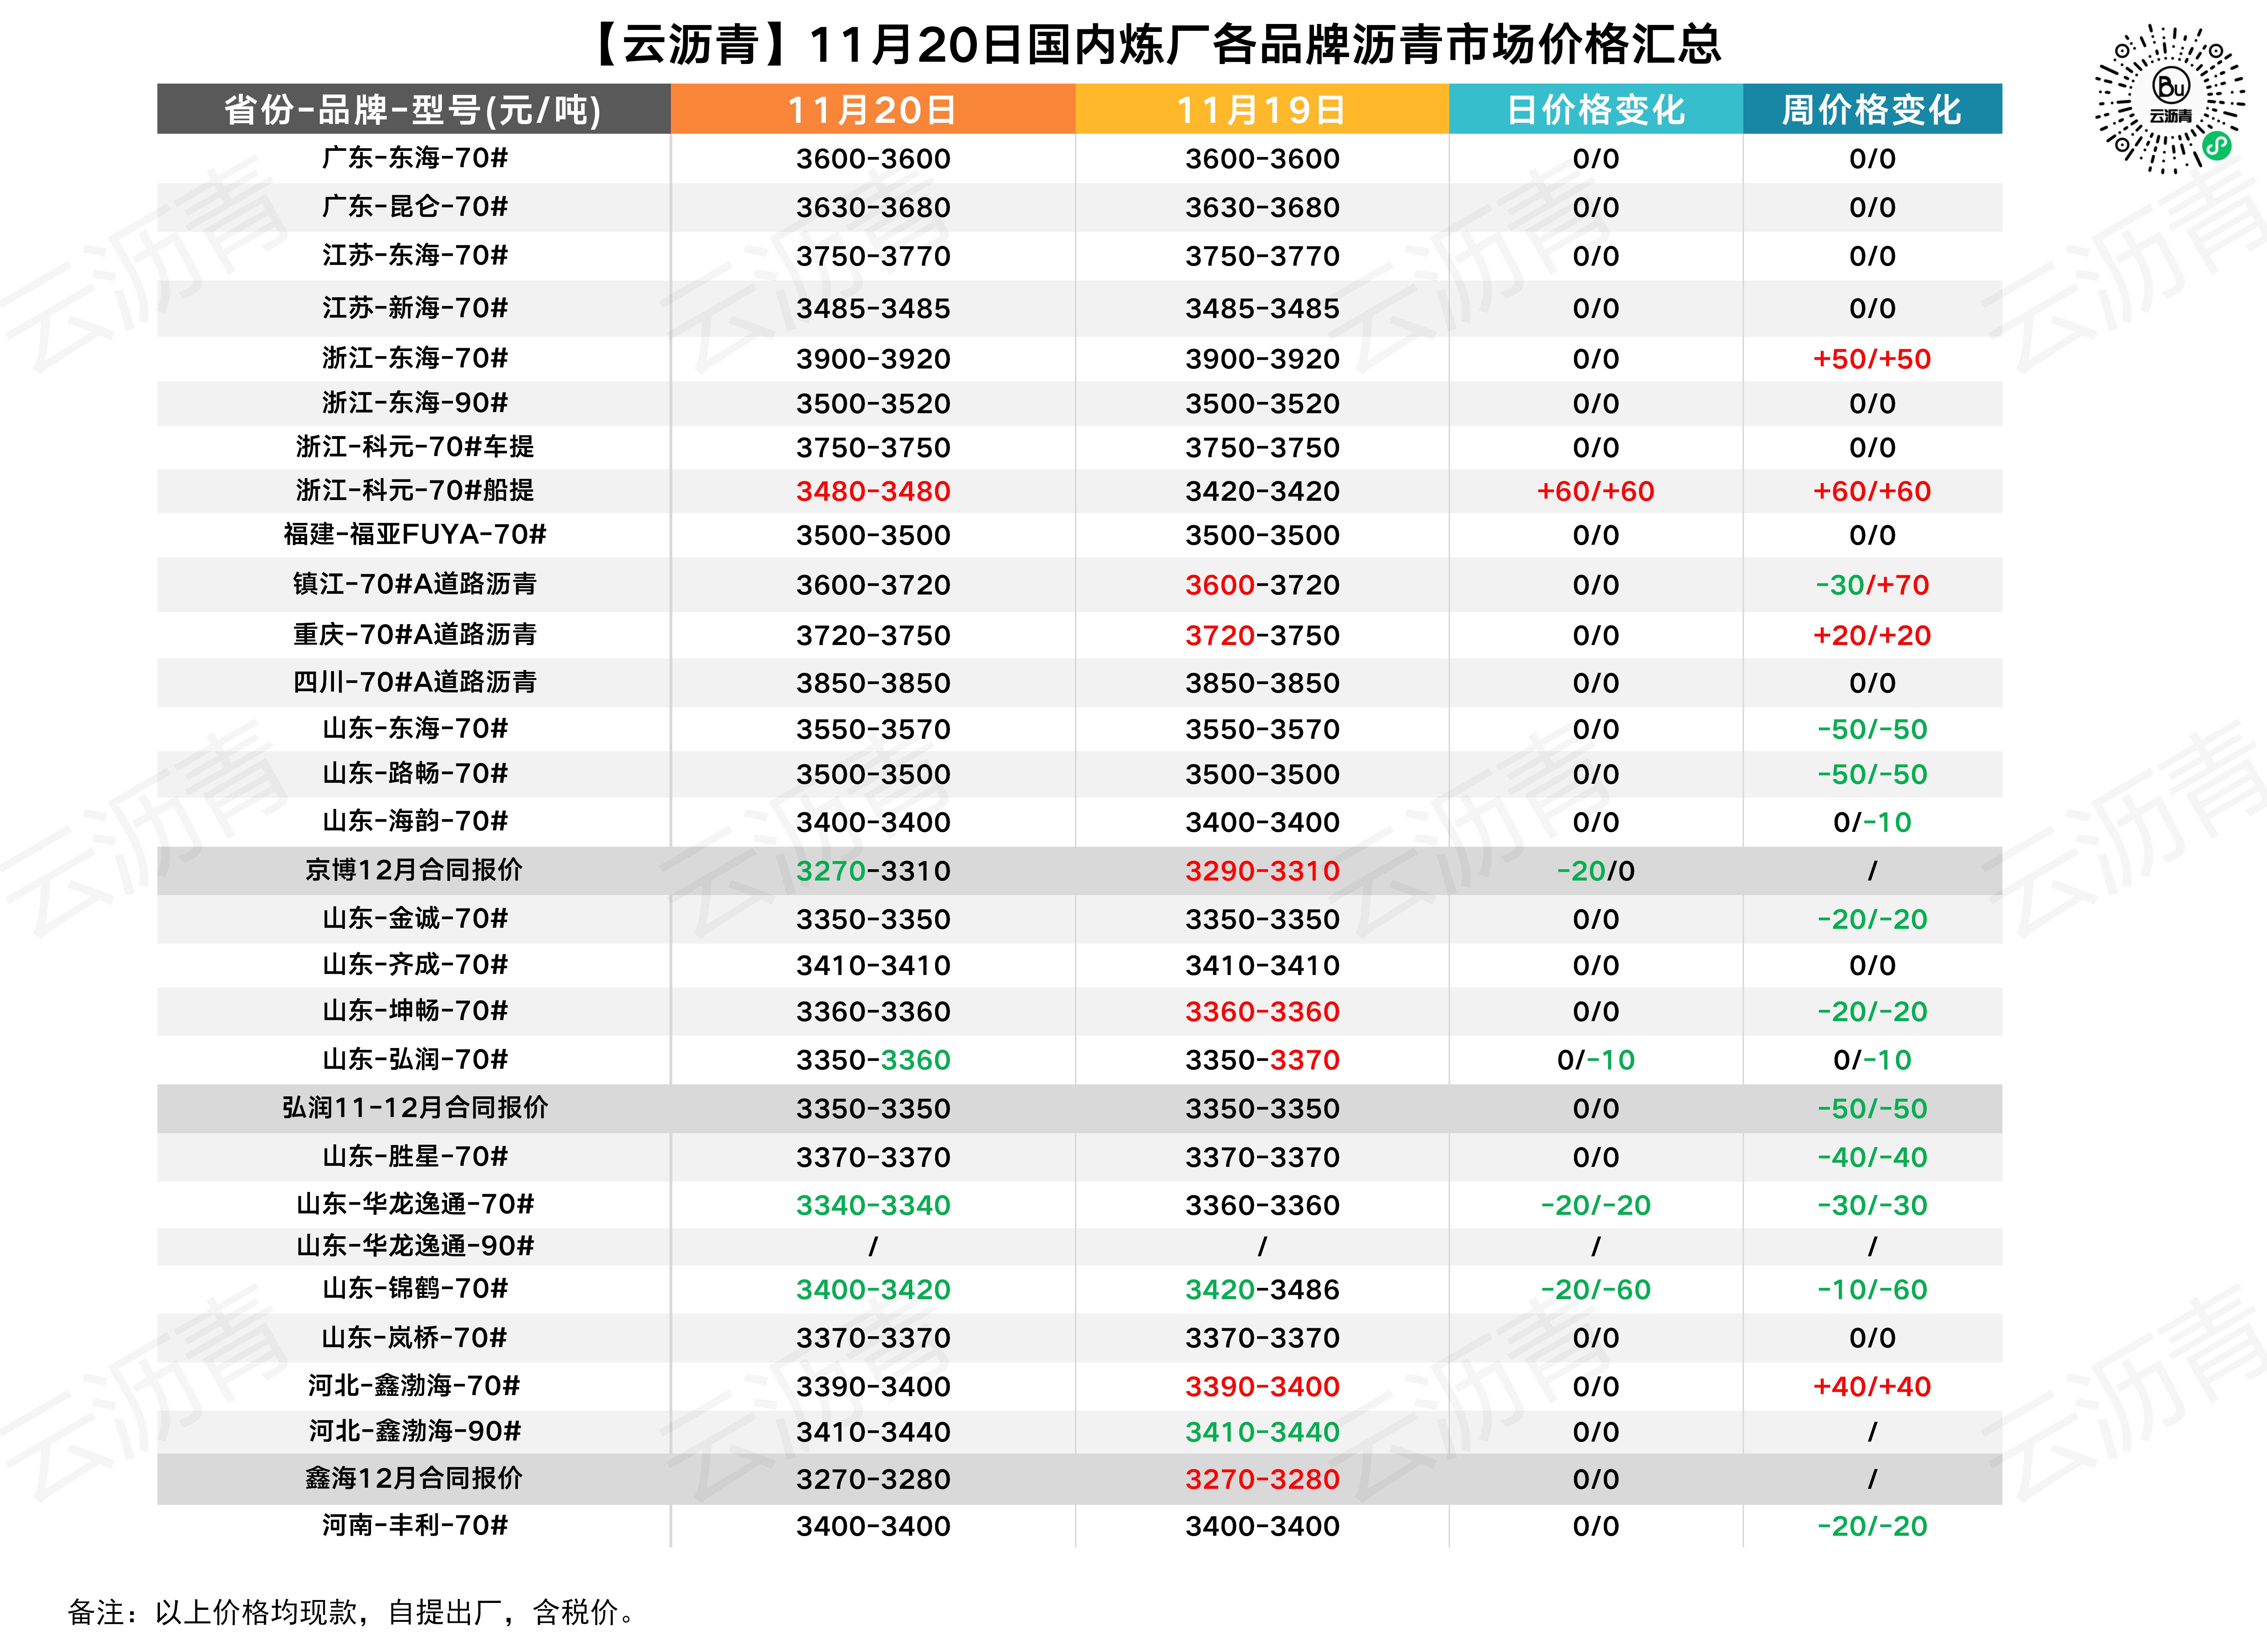Click the 11月19日 column header
Screen dimensions: 2267x1652
[1262, 109]
